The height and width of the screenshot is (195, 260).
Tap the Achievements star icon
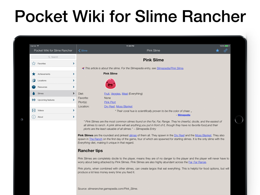34,74
